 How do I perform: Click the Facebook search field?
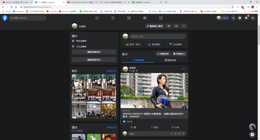pyautogui.click(x=28, y=18)
